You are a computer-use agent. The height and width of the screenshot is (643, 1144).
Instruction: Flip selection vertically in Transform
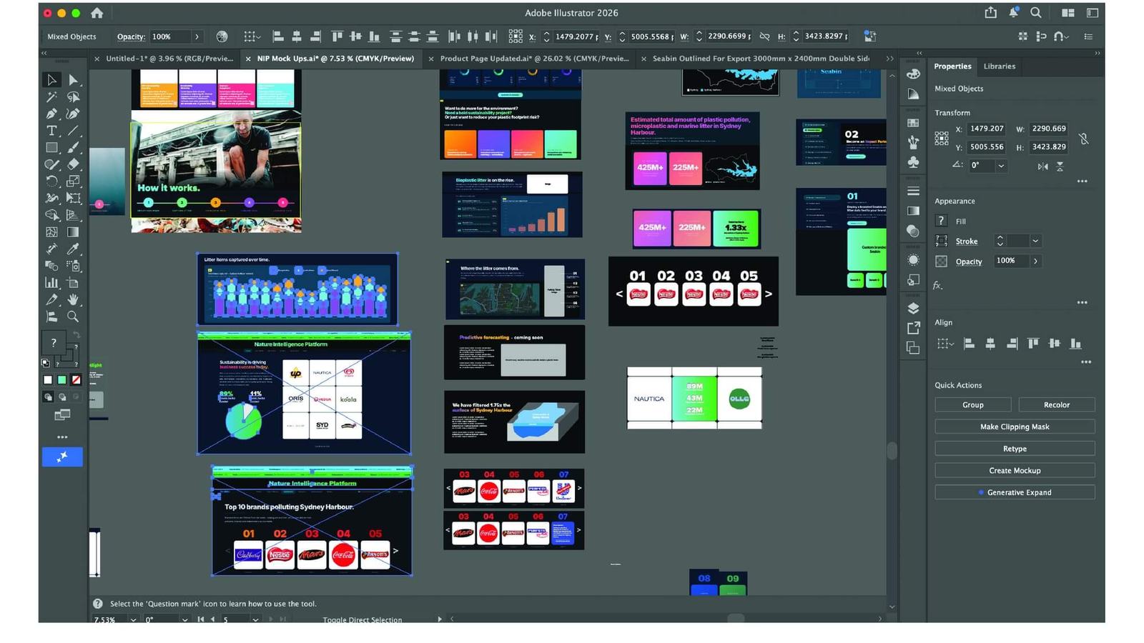tap(1060, 166)
